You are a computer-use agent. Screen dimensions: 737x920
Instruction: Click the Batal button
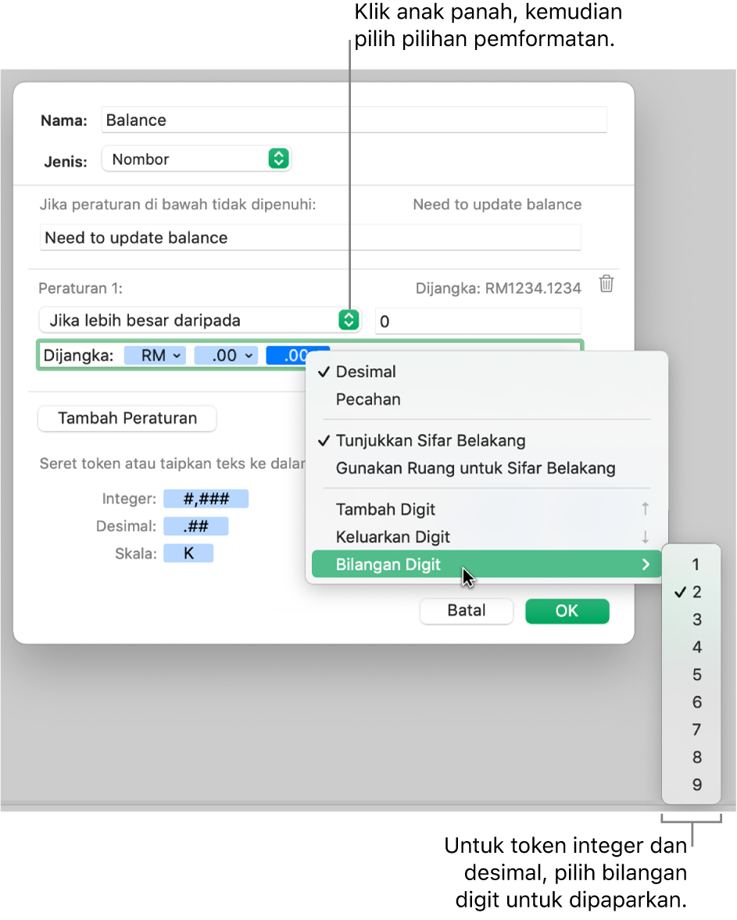click(467, 610)
